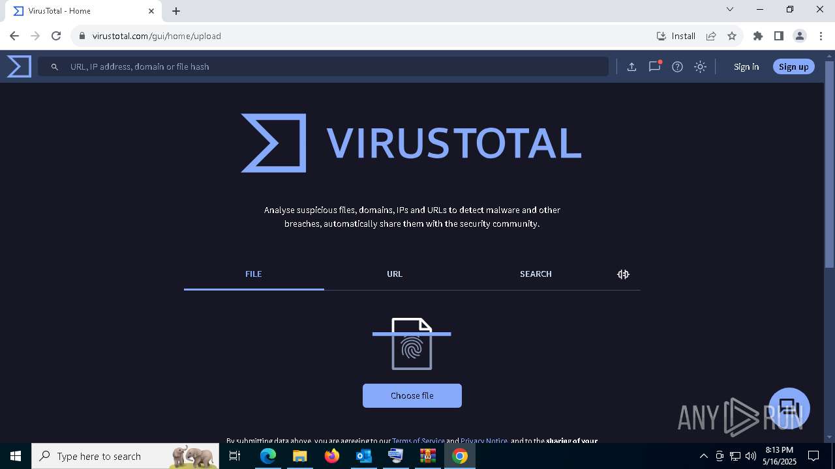This screenshot has height=469, width=835.
Task: Click the browser back arrow
Action: [14, 36]
